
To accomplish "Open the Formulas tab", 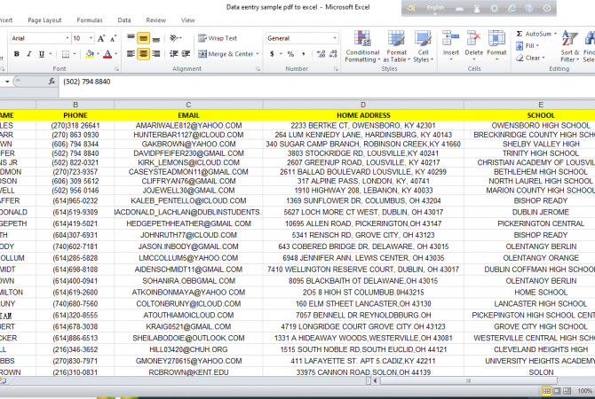I will click(x=90, y=20).
